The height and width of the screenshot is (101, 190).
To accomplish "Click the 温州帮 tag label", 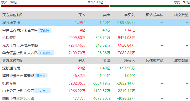I will (x=41, y=76).
